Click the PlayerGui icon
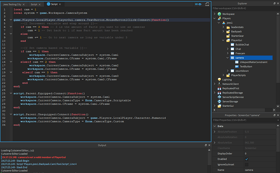The width and height of the screenshot is (280, 173). [228, 40]
